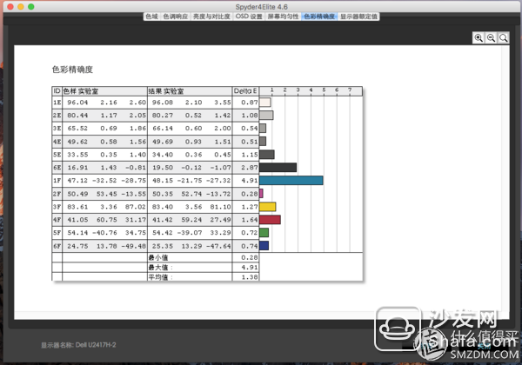Click the zoom out magnifier icon

pos(491,37)
